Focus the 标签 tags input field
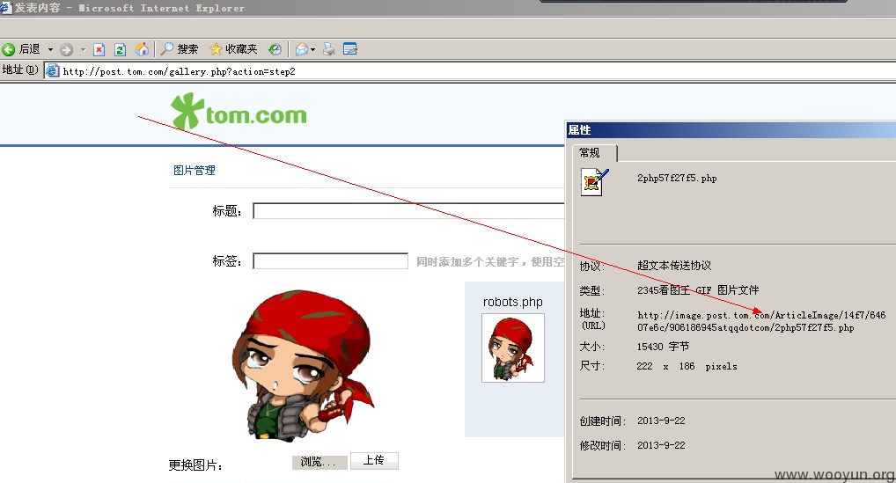Screen dimensions: 896x483 [330, 261]
